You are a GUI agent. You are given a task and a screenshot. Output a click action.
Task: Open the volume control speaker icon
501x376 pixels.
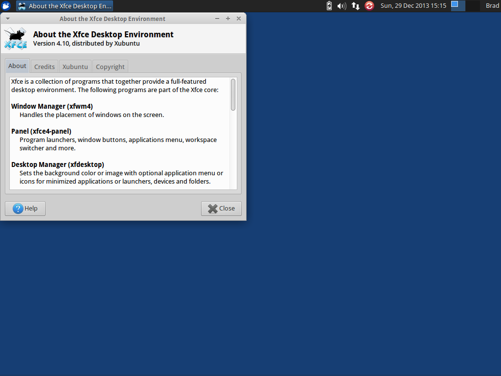click(x=342, y=6)
